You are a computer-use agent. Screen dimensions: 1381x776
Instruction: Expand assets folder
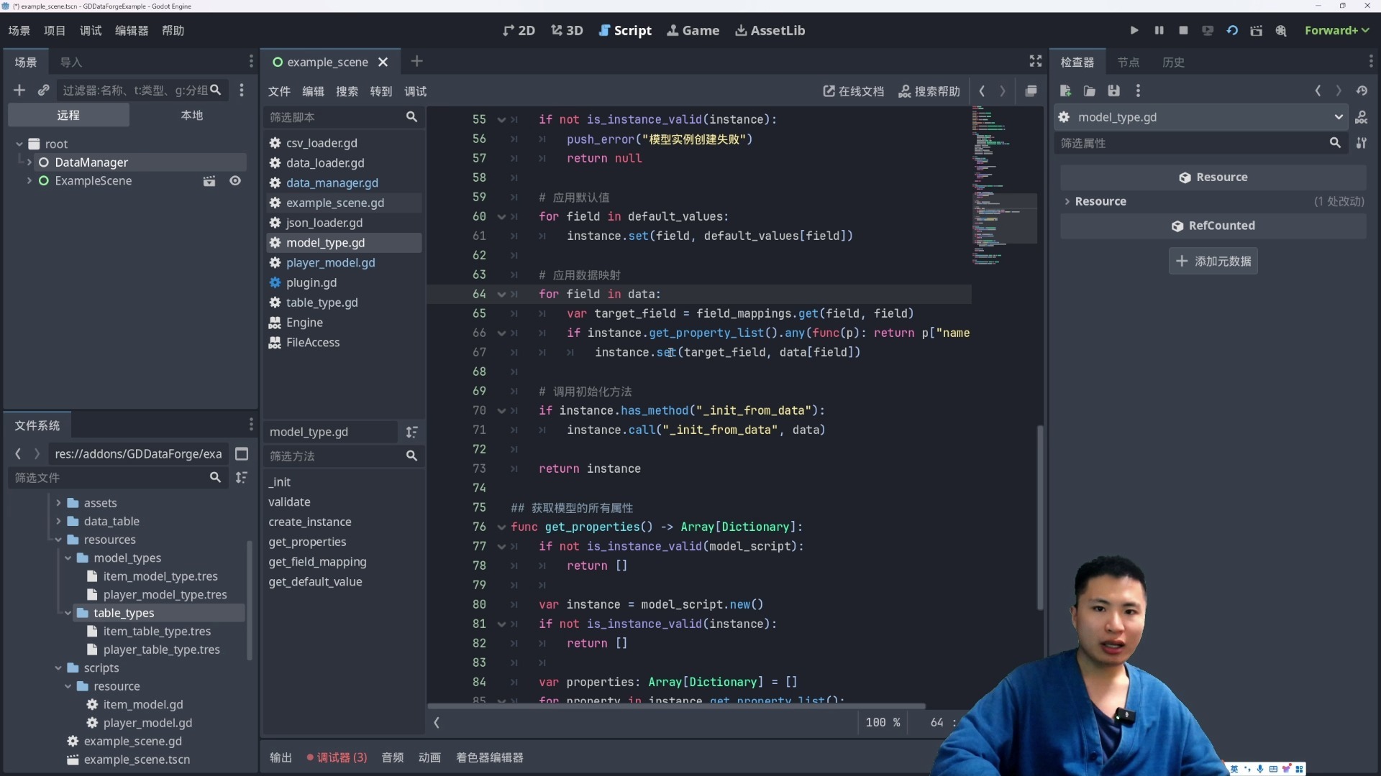58,503
